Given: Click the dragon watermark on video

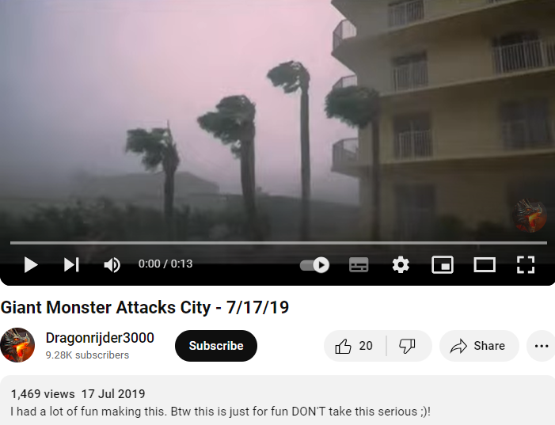Looking at the screenshot, I should point(530,215).
